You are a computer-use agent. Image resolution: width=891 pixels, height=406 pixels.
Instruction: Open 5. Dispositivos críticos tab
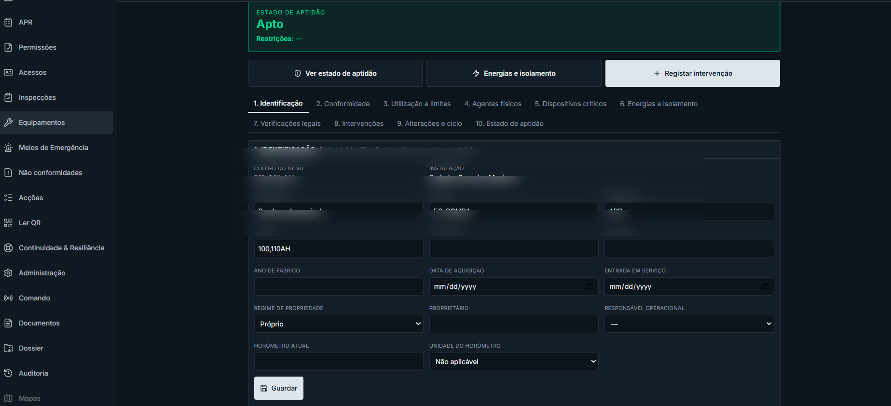click(571, 104)
